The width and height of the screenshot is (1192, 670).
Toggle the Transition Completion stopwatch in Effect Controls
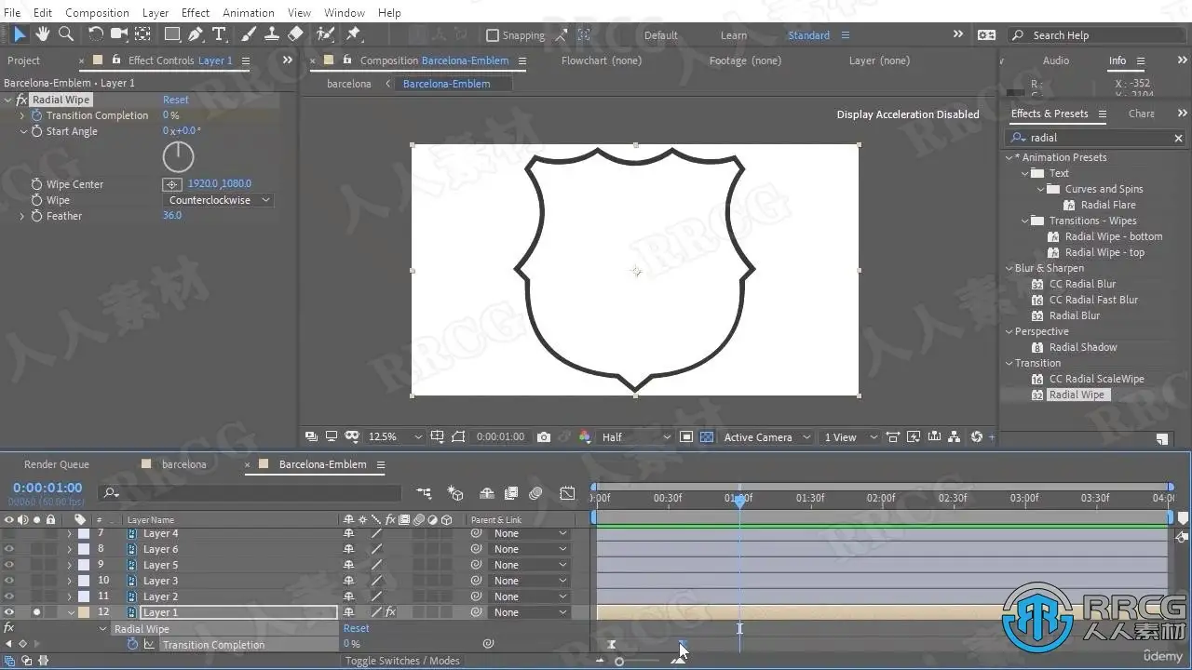click(37, 115)
